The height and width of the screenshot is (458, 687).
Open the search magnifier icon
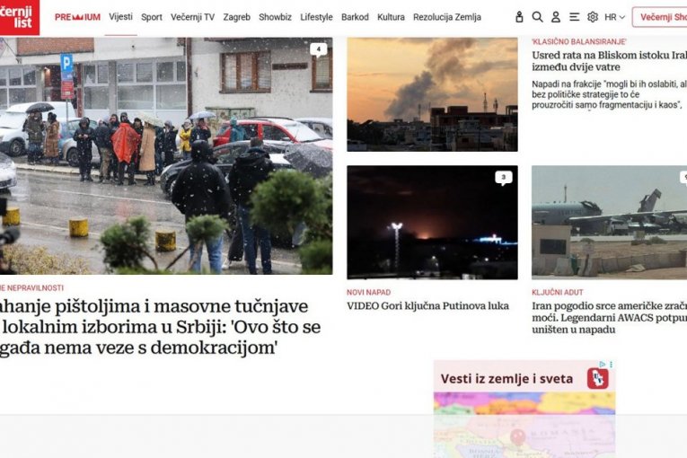coord(537,17)
